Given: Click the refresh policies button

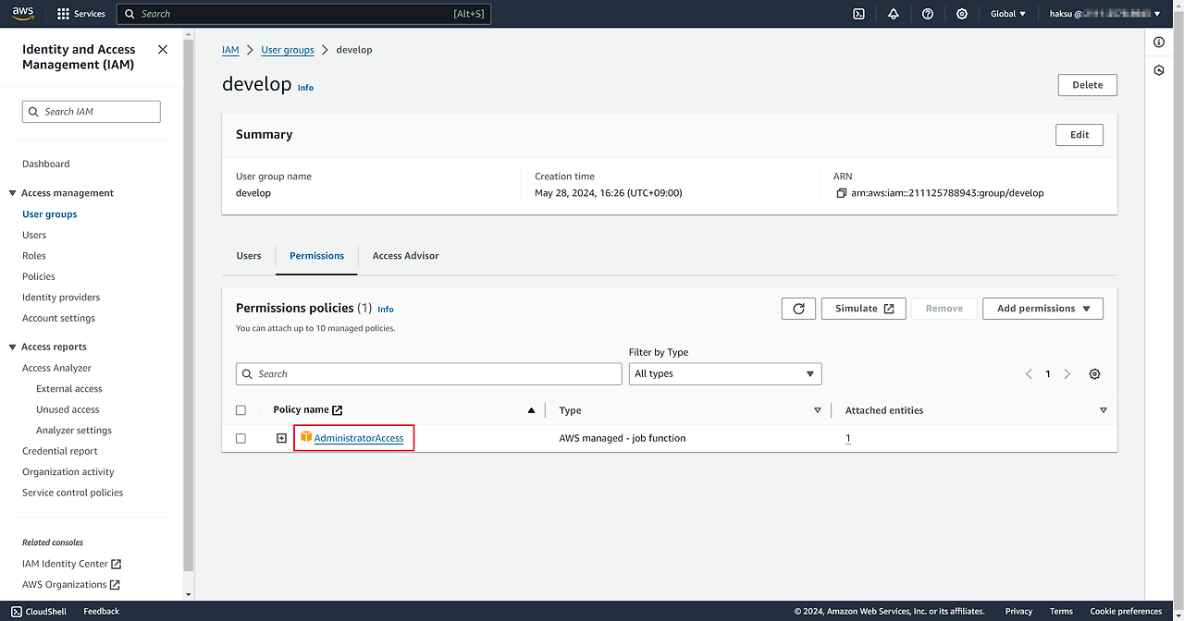Looking at the screenshot, I should [x=798, y=309].
